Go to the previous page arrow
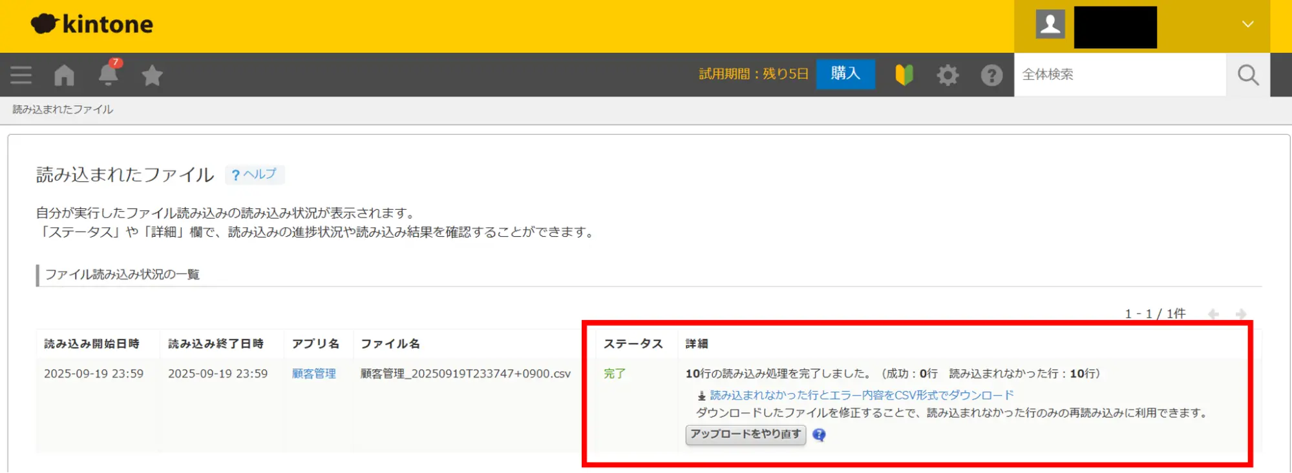Image resolution: width=1292 pixels, height=473 pixels. (x=1213, y=314)
